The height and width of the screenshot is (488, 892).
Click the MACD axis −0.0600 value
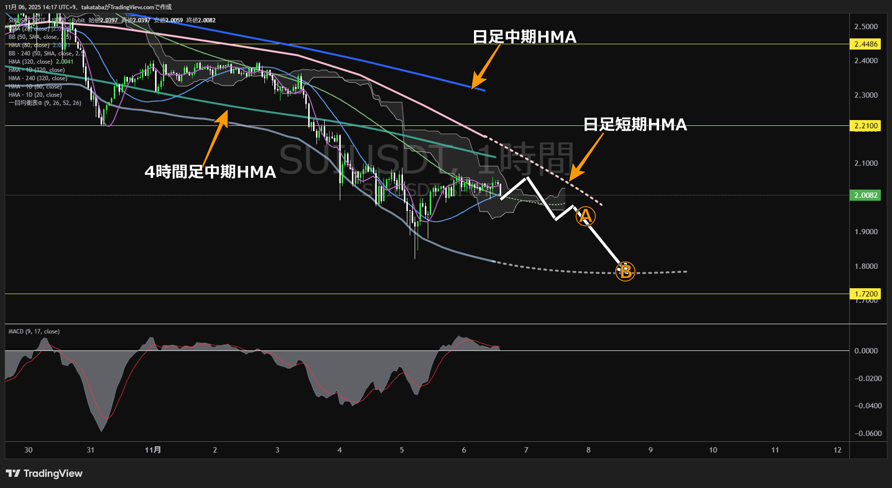[x=868, y=434]
